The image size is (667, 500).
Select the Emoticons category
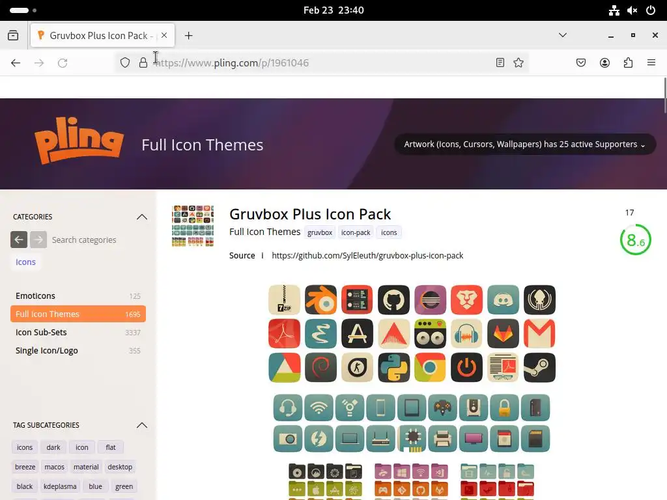[78, 296]
